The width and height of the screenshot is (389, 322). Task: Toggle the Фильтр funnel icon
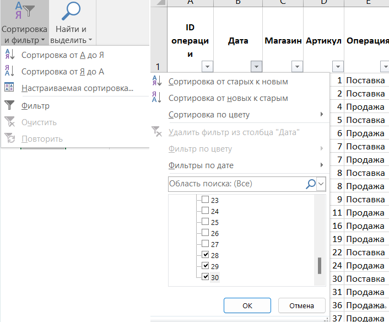click(x=10, y=106)
